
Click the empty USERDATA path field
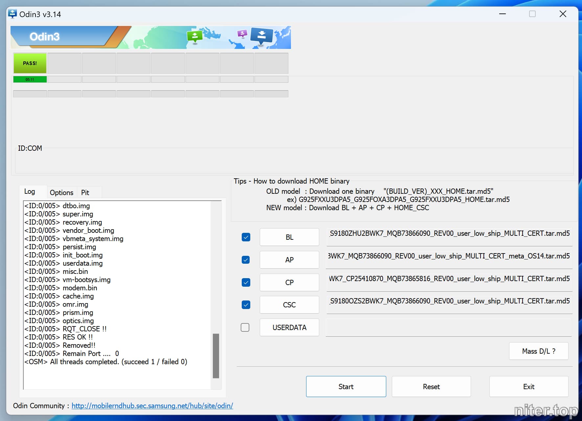click(449, 327)
